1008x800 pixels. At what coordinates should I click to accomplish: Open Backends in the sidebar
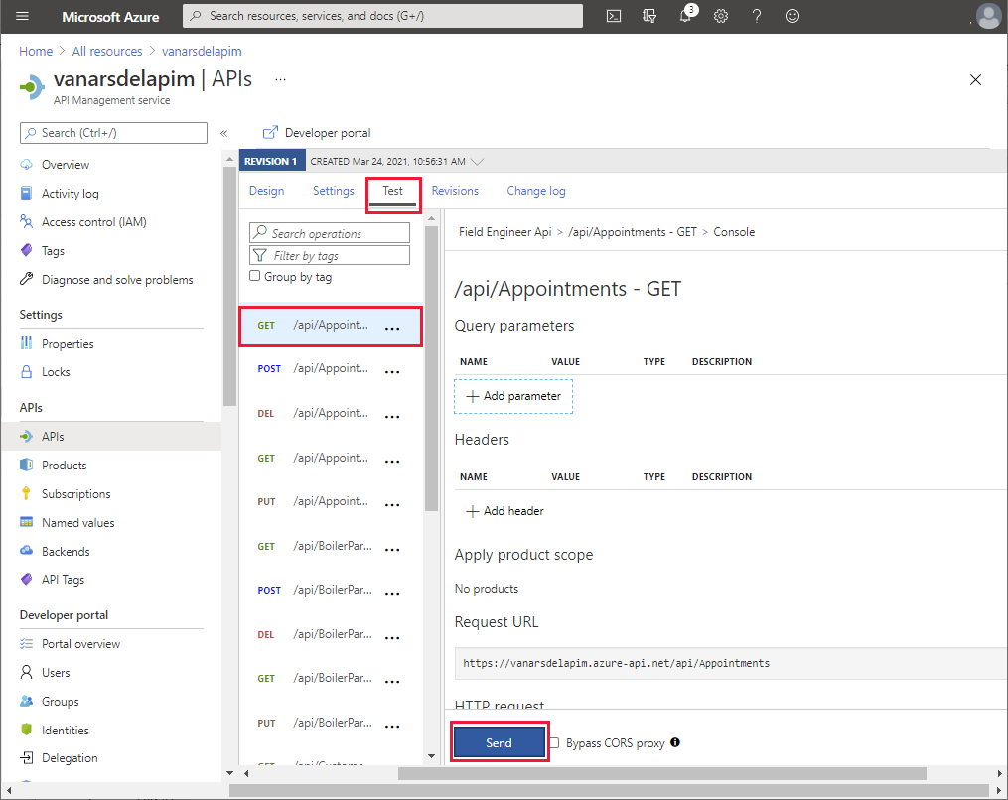pos(66,551)
